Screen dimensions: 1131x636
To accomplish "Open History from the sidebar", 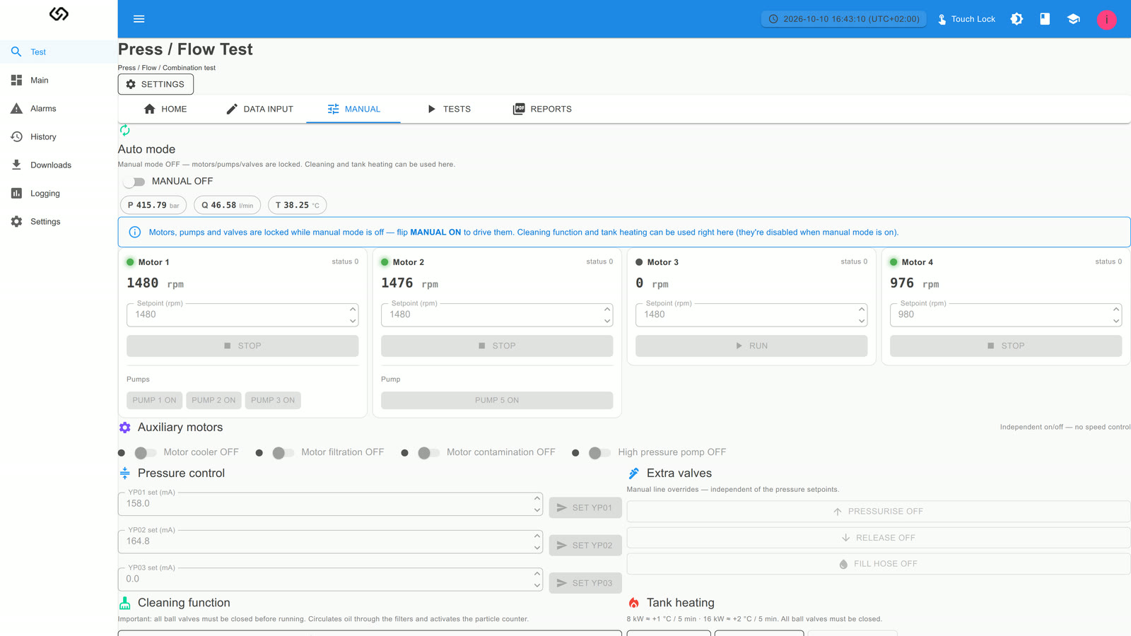I will (x=59, y=136).
